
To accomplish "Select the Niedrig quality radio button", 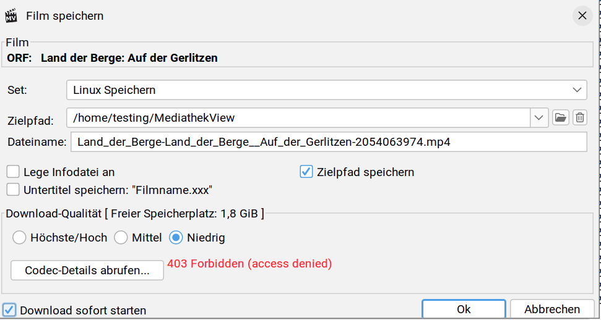I will [177, 238].
